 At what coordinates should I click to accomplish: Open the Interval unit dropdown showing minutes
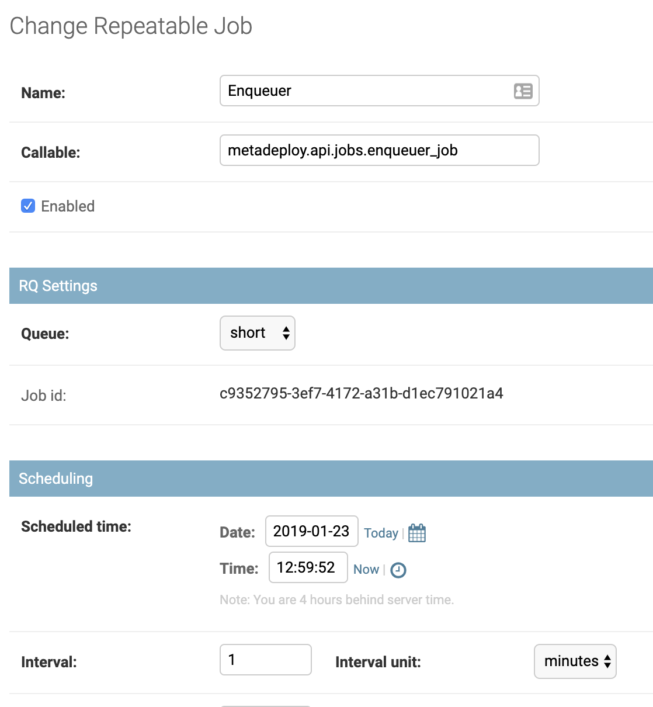coord(575,661)
